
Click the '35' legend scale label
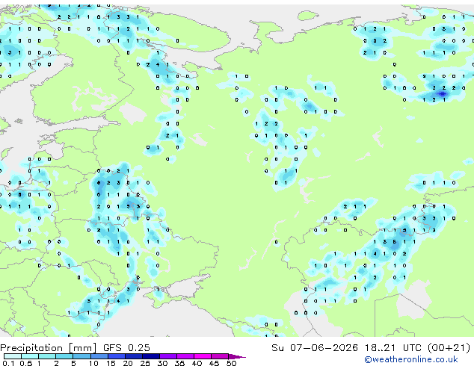point(179,363)
